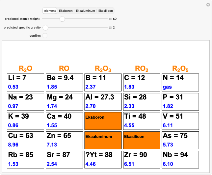
Task: Click the RO2 column header
Action: [142, 69]
